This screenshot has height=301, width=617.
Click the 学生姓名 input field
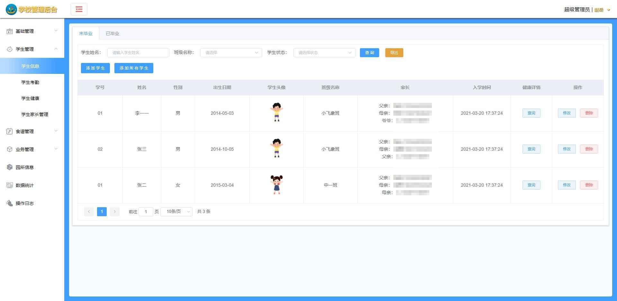(138, 53)
